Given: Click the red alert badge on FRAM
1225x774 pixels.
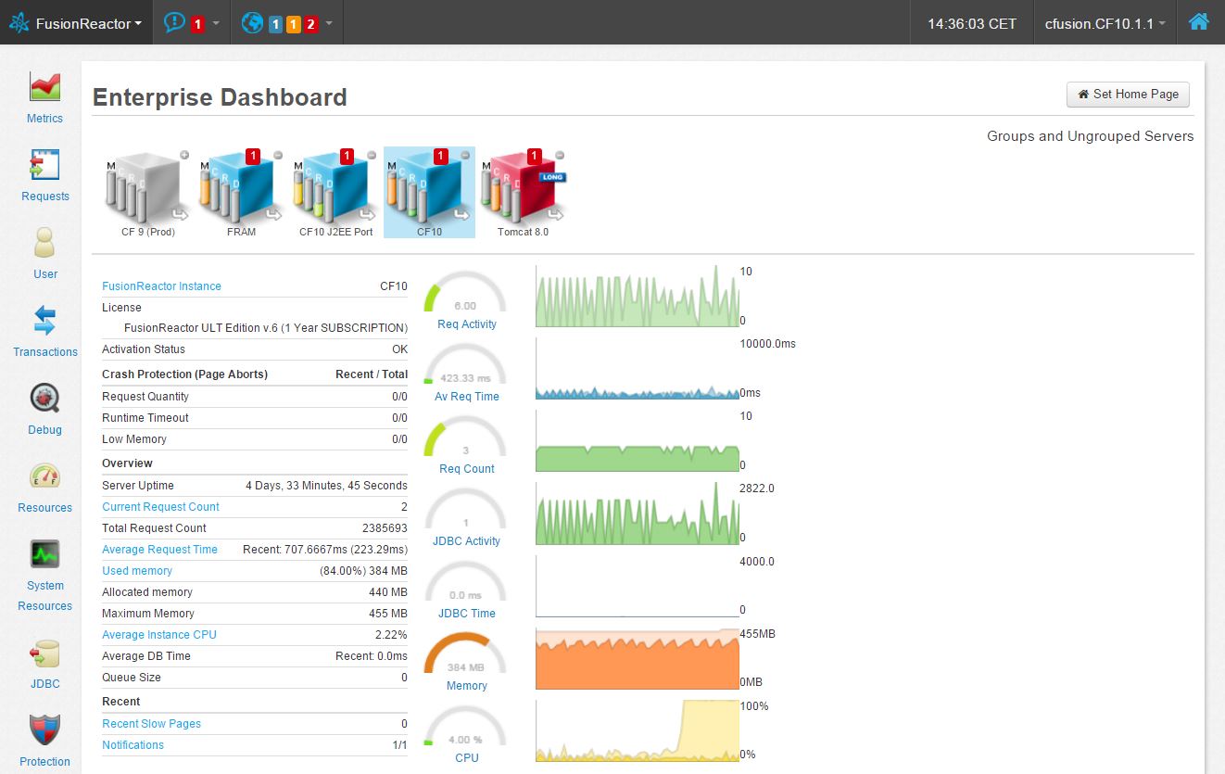Looking at the screenshot, I should [253, 157].
